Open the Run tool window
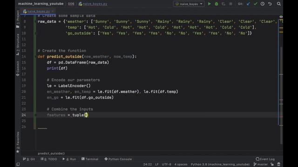This screenshot has height=167, width=298. (69, 159)
